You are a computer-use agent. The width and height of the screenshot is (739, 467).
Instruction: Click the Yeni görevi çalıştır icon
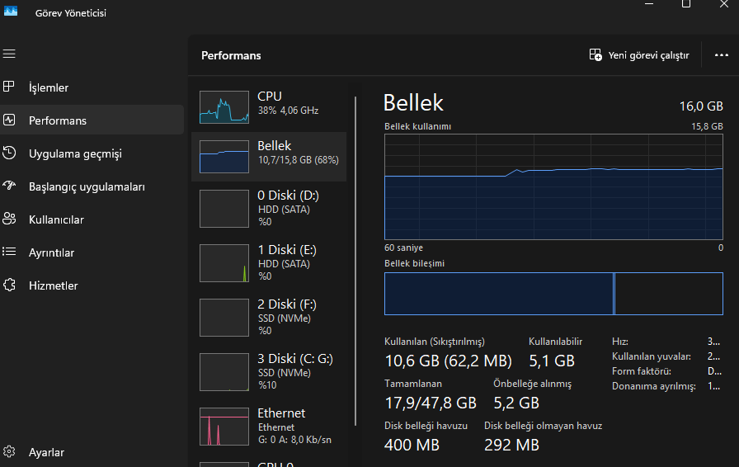595,54
